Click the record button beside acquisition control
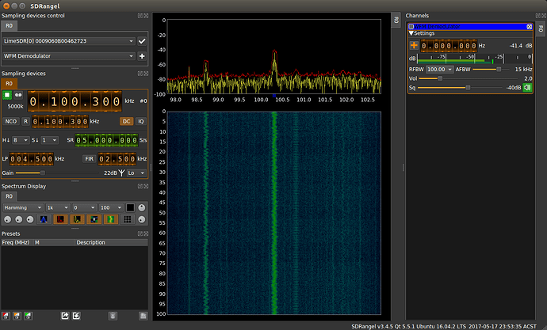This screenshot has width=547, height=330. tap(18, 95)
